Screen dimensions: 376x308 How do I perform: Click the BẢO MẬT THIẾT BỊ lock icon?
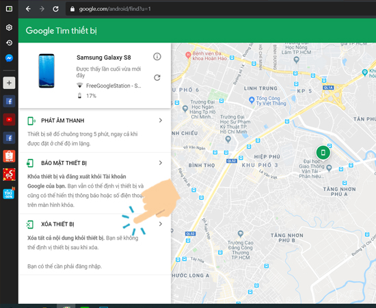pyautogui.click(x=30, y=164)
